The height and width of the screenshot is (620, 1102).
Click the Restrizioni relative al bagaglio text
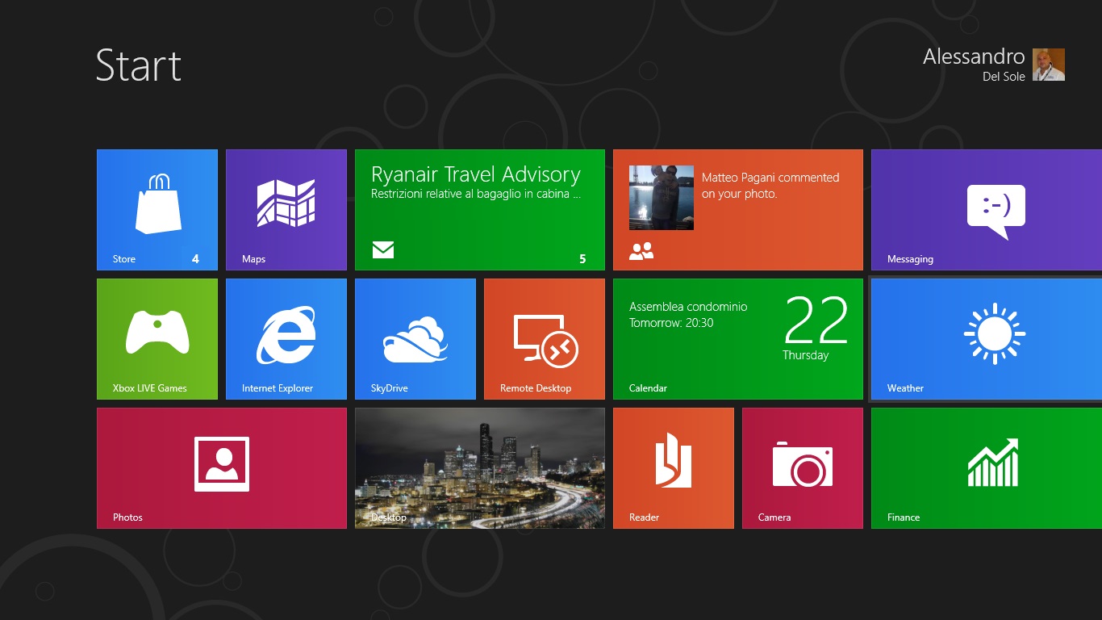click(x=476, y=194)
